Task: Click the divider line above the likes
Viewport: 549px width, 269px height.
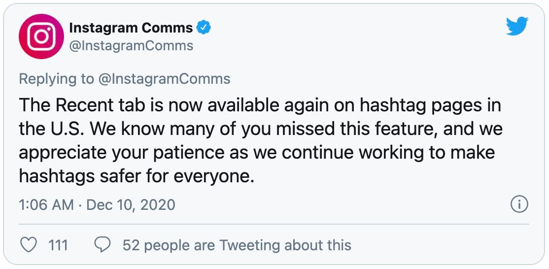Action: coord(274,224)
